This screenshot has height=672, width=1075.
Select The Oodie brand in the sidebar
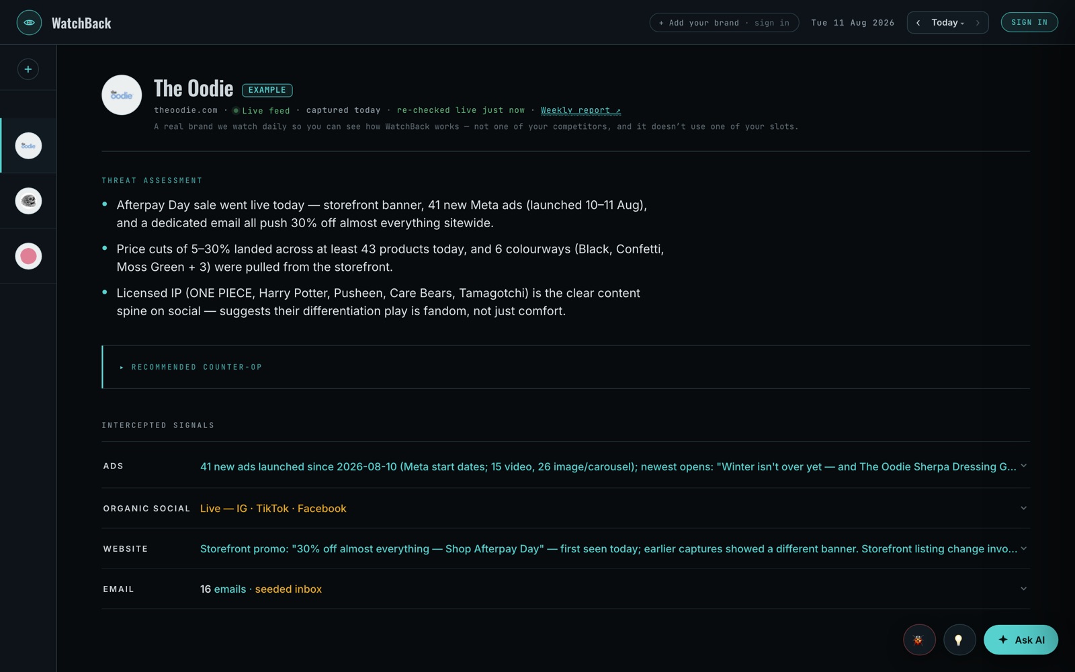[x=28, y=146]
